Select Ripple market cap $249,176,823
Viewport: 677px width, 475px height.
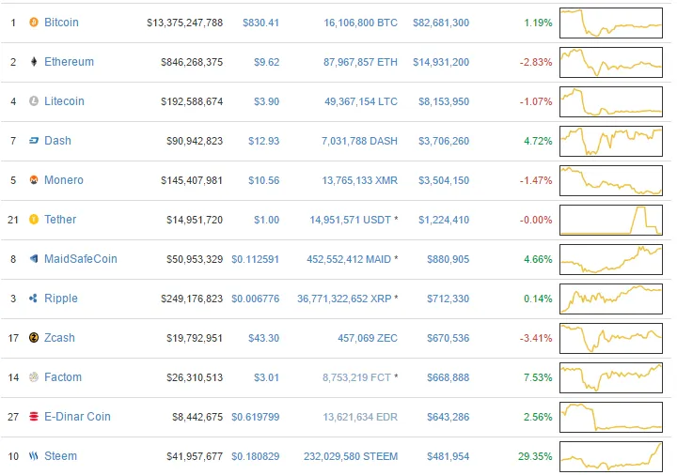[192, 299]
